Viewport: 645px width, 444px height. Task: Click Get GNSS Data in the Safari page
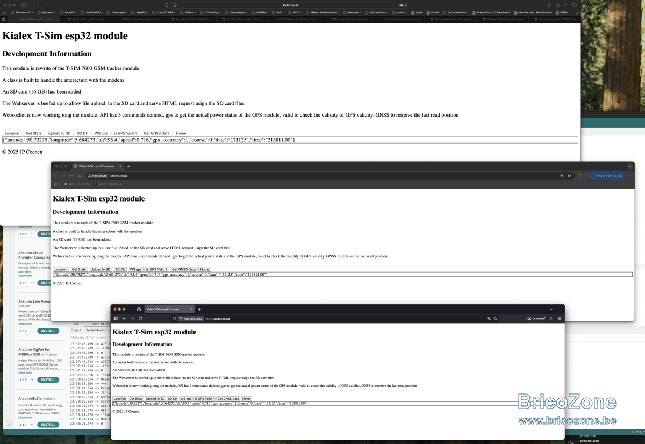156,133
